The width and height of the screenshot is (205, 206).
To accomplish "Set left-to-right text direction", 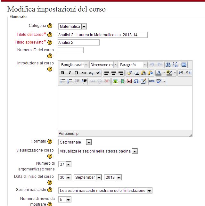I will click(x=181, y=73).
